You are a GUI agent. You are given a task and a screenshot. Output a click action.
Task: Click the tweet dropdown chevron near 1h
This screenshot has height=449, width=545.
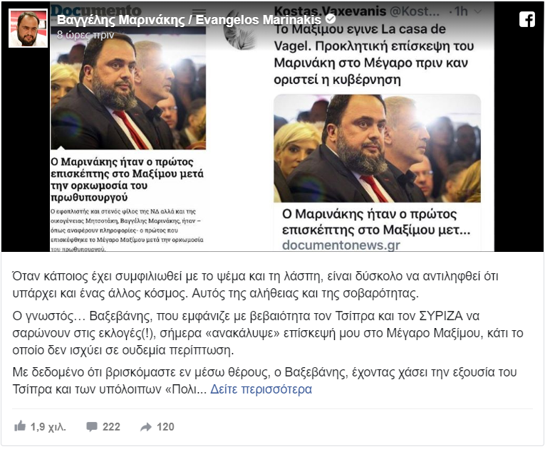tap(478, 11)
